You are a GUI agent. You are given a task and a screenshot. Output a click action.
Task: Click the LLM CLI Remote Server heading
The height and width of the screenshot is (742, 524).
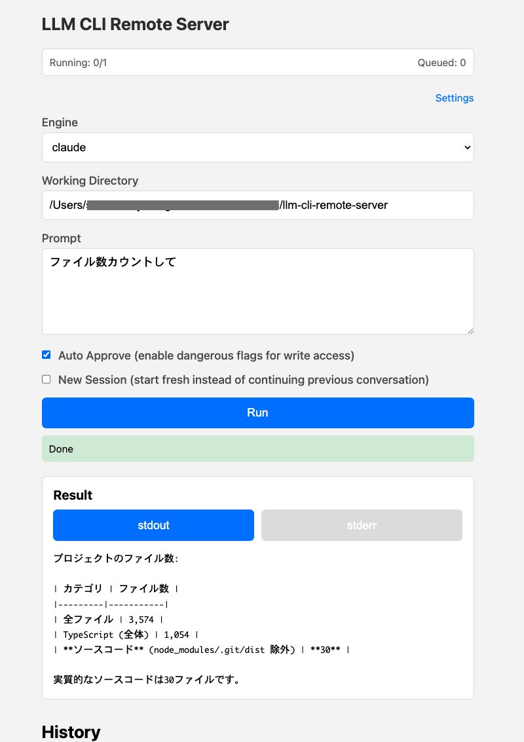[x=136, y=24]
